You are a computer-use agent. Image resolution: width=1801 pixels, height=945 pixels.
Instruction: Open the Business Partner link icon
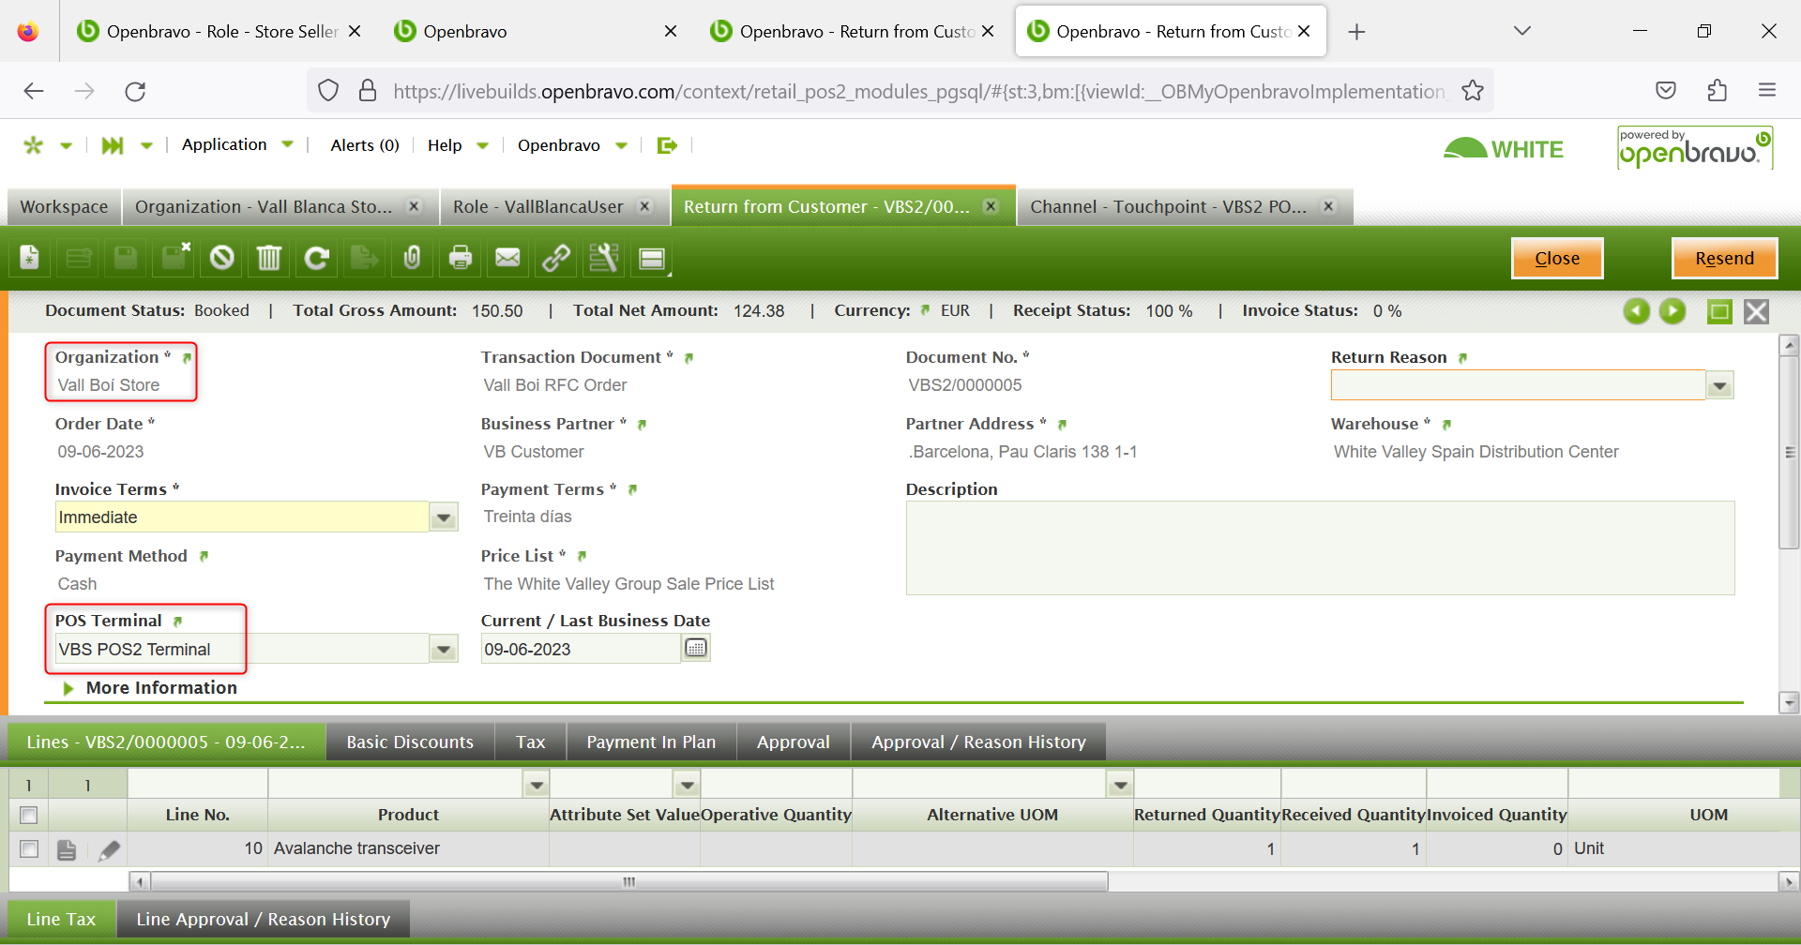642,425
